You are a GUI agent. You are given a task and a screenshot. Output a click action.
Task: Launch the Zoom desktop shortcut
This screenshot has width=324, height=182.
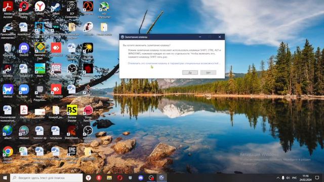24,91
